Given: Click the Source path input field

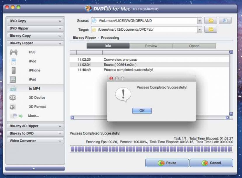Looking at the screenshot, I should (x=144, y=20).
